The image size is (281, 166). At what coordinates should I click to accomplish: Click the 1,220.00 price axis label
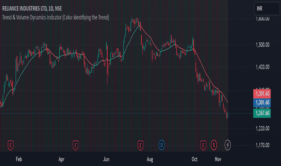262,129
